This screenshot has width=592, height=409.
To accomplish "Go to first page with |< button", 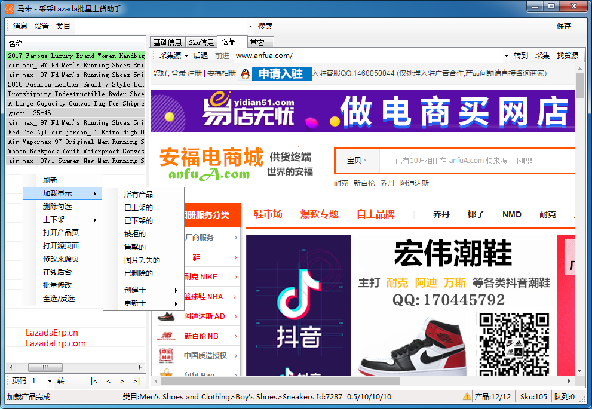I will [94, 381].
